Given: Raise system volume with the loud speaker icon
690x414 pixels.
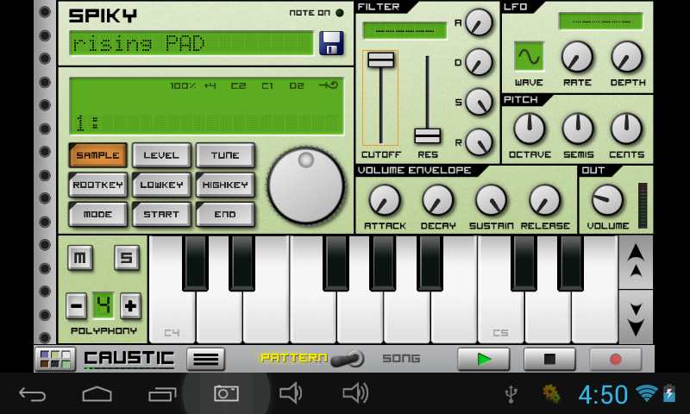Looking at the screenshot, I should 355,393.
